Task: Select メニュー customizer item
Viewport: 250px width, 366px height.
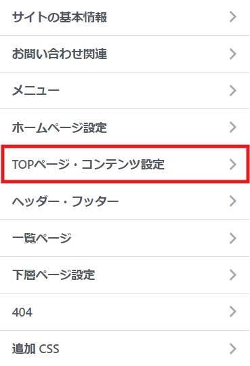Action: pyautogui.click(x=125, y=90)
